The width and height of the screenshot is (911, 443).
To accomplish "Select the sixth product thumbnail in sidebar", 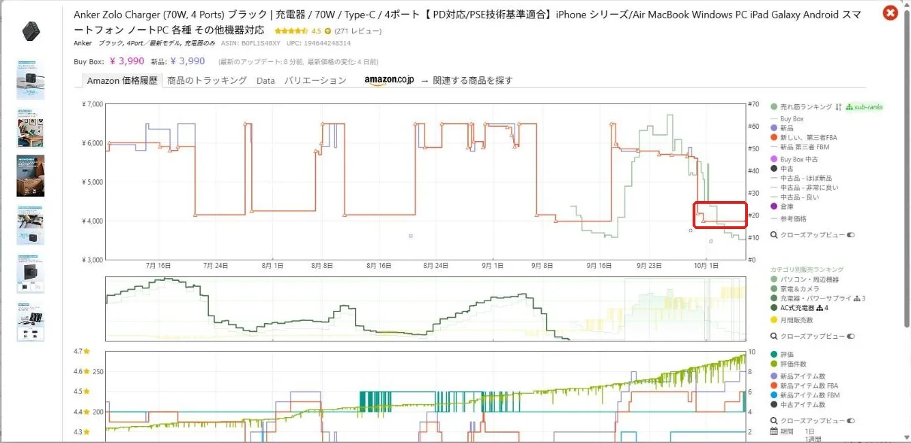I will click(x=31, y=274).
